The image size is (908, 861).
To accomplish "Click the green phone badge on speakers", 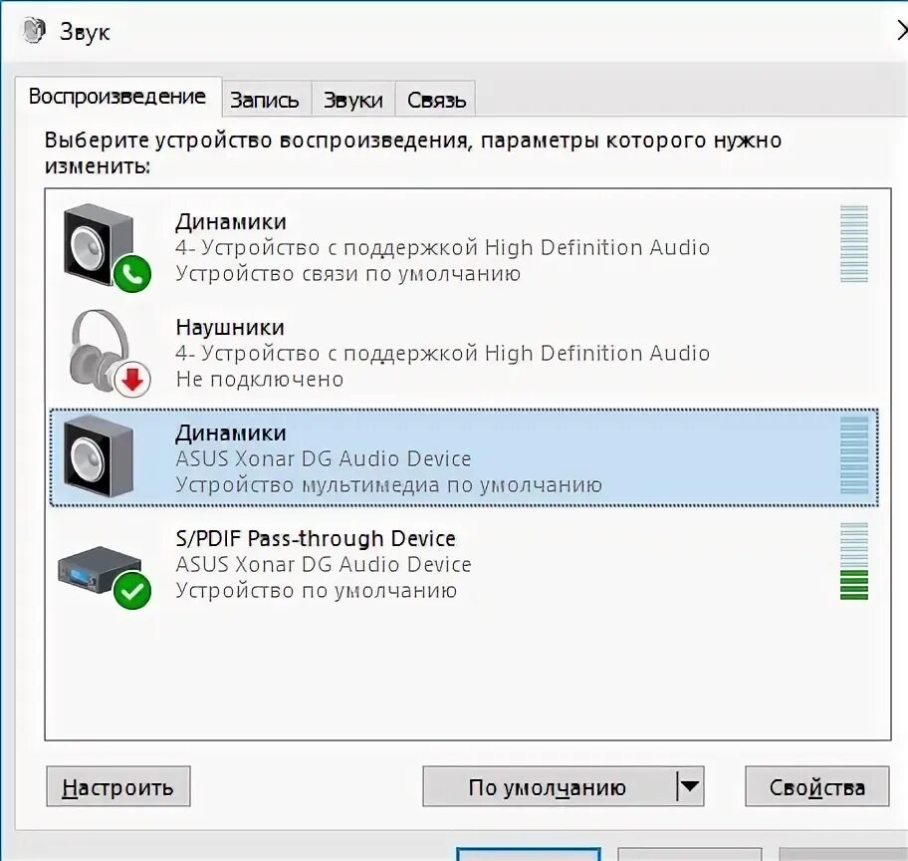I will [132, 274].
